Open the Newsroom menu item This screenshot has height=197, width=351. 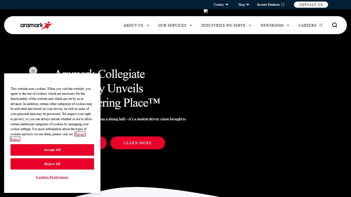click(272, 25)
